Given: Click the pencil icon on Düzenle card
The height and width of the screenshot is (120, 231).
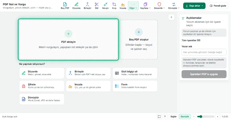Looking at the screenshot, I should pos(24,73).
